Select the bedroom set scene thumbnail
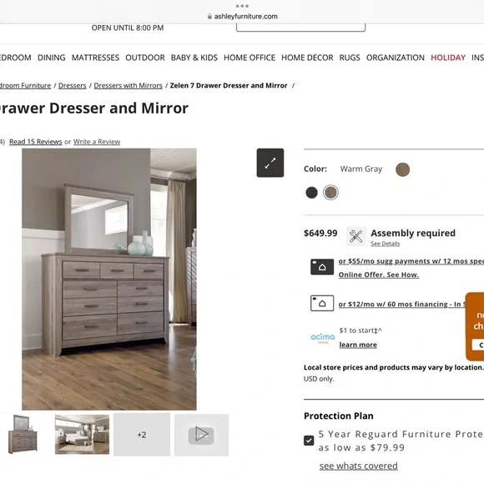 tap(82, 435)
